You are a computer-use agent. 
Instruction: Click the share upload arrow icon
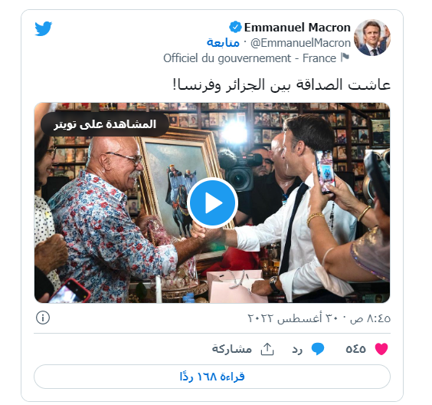pyautogui.click(x=267, y=349)
